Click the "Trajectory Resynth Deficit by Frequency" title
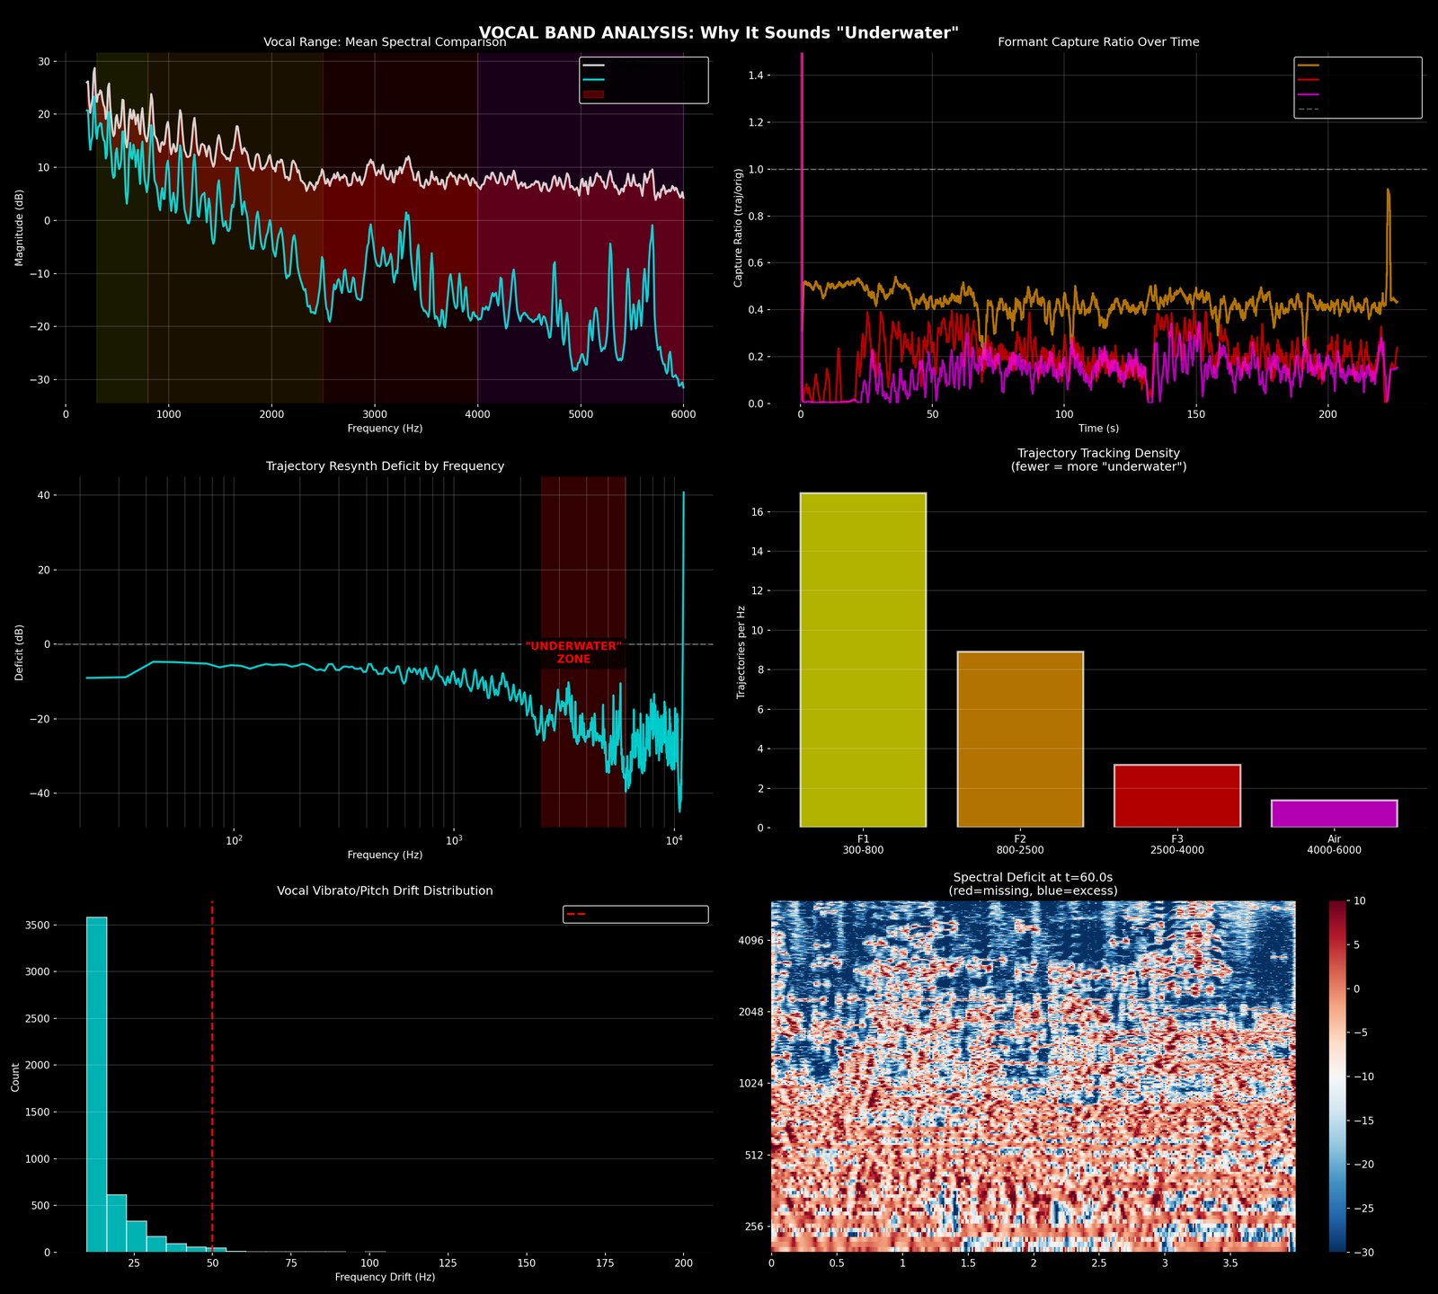Viewport: 1438px width, 1294px height. (385, 466)
